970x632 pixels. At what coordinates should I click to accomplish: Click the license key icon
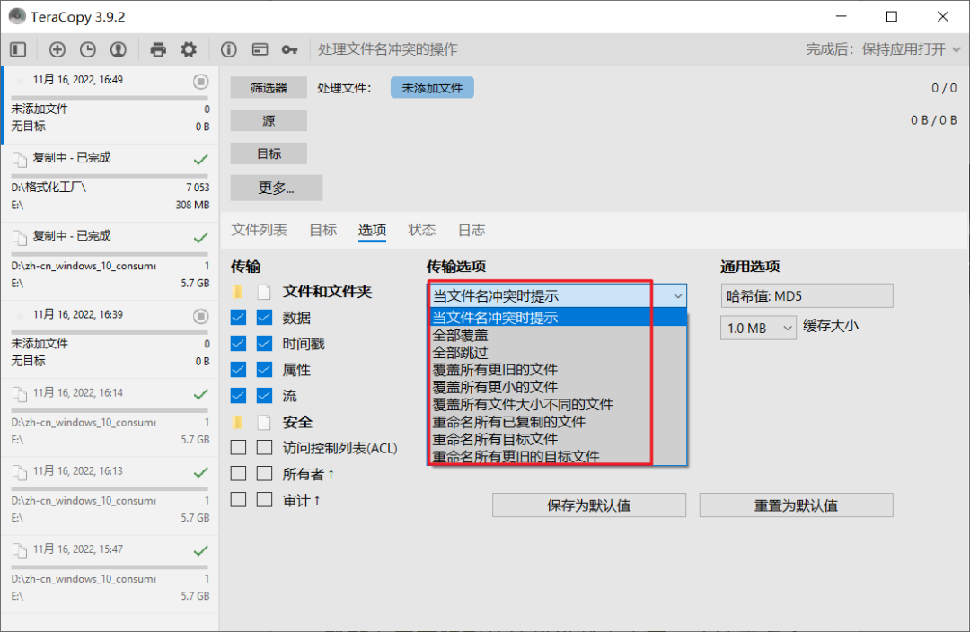(x=289, y=49)
